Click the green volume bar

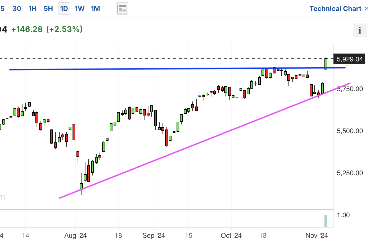326,221
